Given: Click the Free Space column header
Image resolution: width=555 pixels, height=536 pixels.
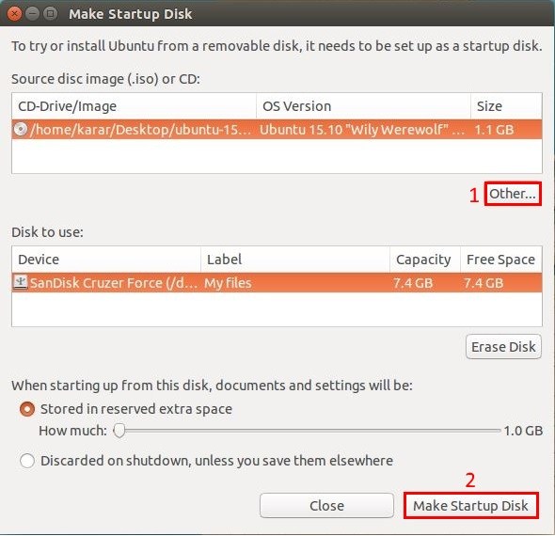Looking at the screenshot, I should click(x=501, y=260).
